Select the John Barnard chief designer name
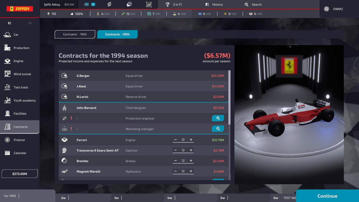Image resolution: width=359 pixels, height=202 pixels. [86, 108]
